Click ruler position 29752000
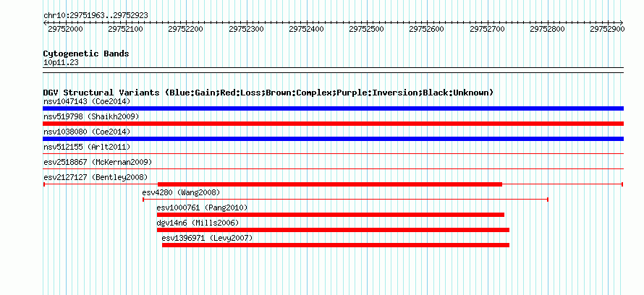This screenshot has width=644, height=295. (65, 29)
